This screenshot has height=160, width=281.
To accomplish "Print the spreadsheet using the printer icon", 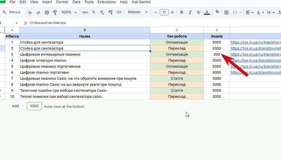I will [x=47, y=12].
